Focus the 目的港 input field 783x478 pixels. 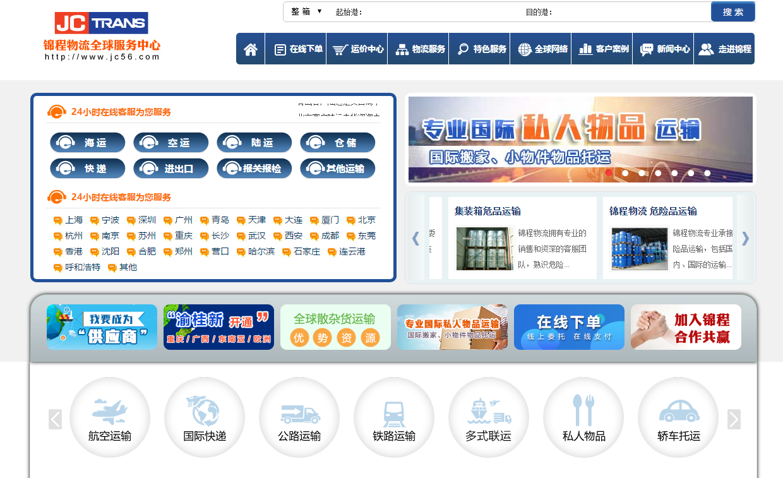[630, 12]
